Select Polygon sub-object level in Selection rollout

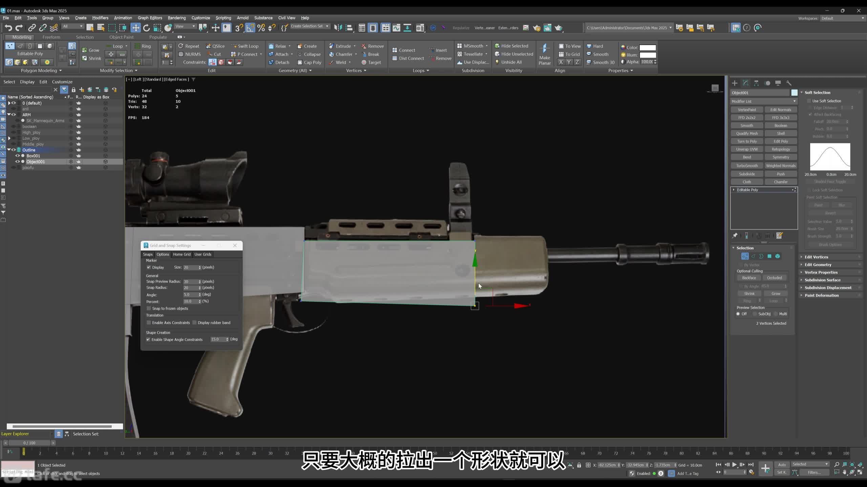pos(769,256)
